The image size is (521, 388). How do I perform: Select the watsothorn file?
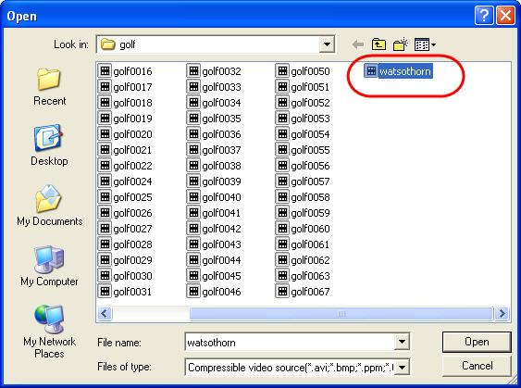398,71
